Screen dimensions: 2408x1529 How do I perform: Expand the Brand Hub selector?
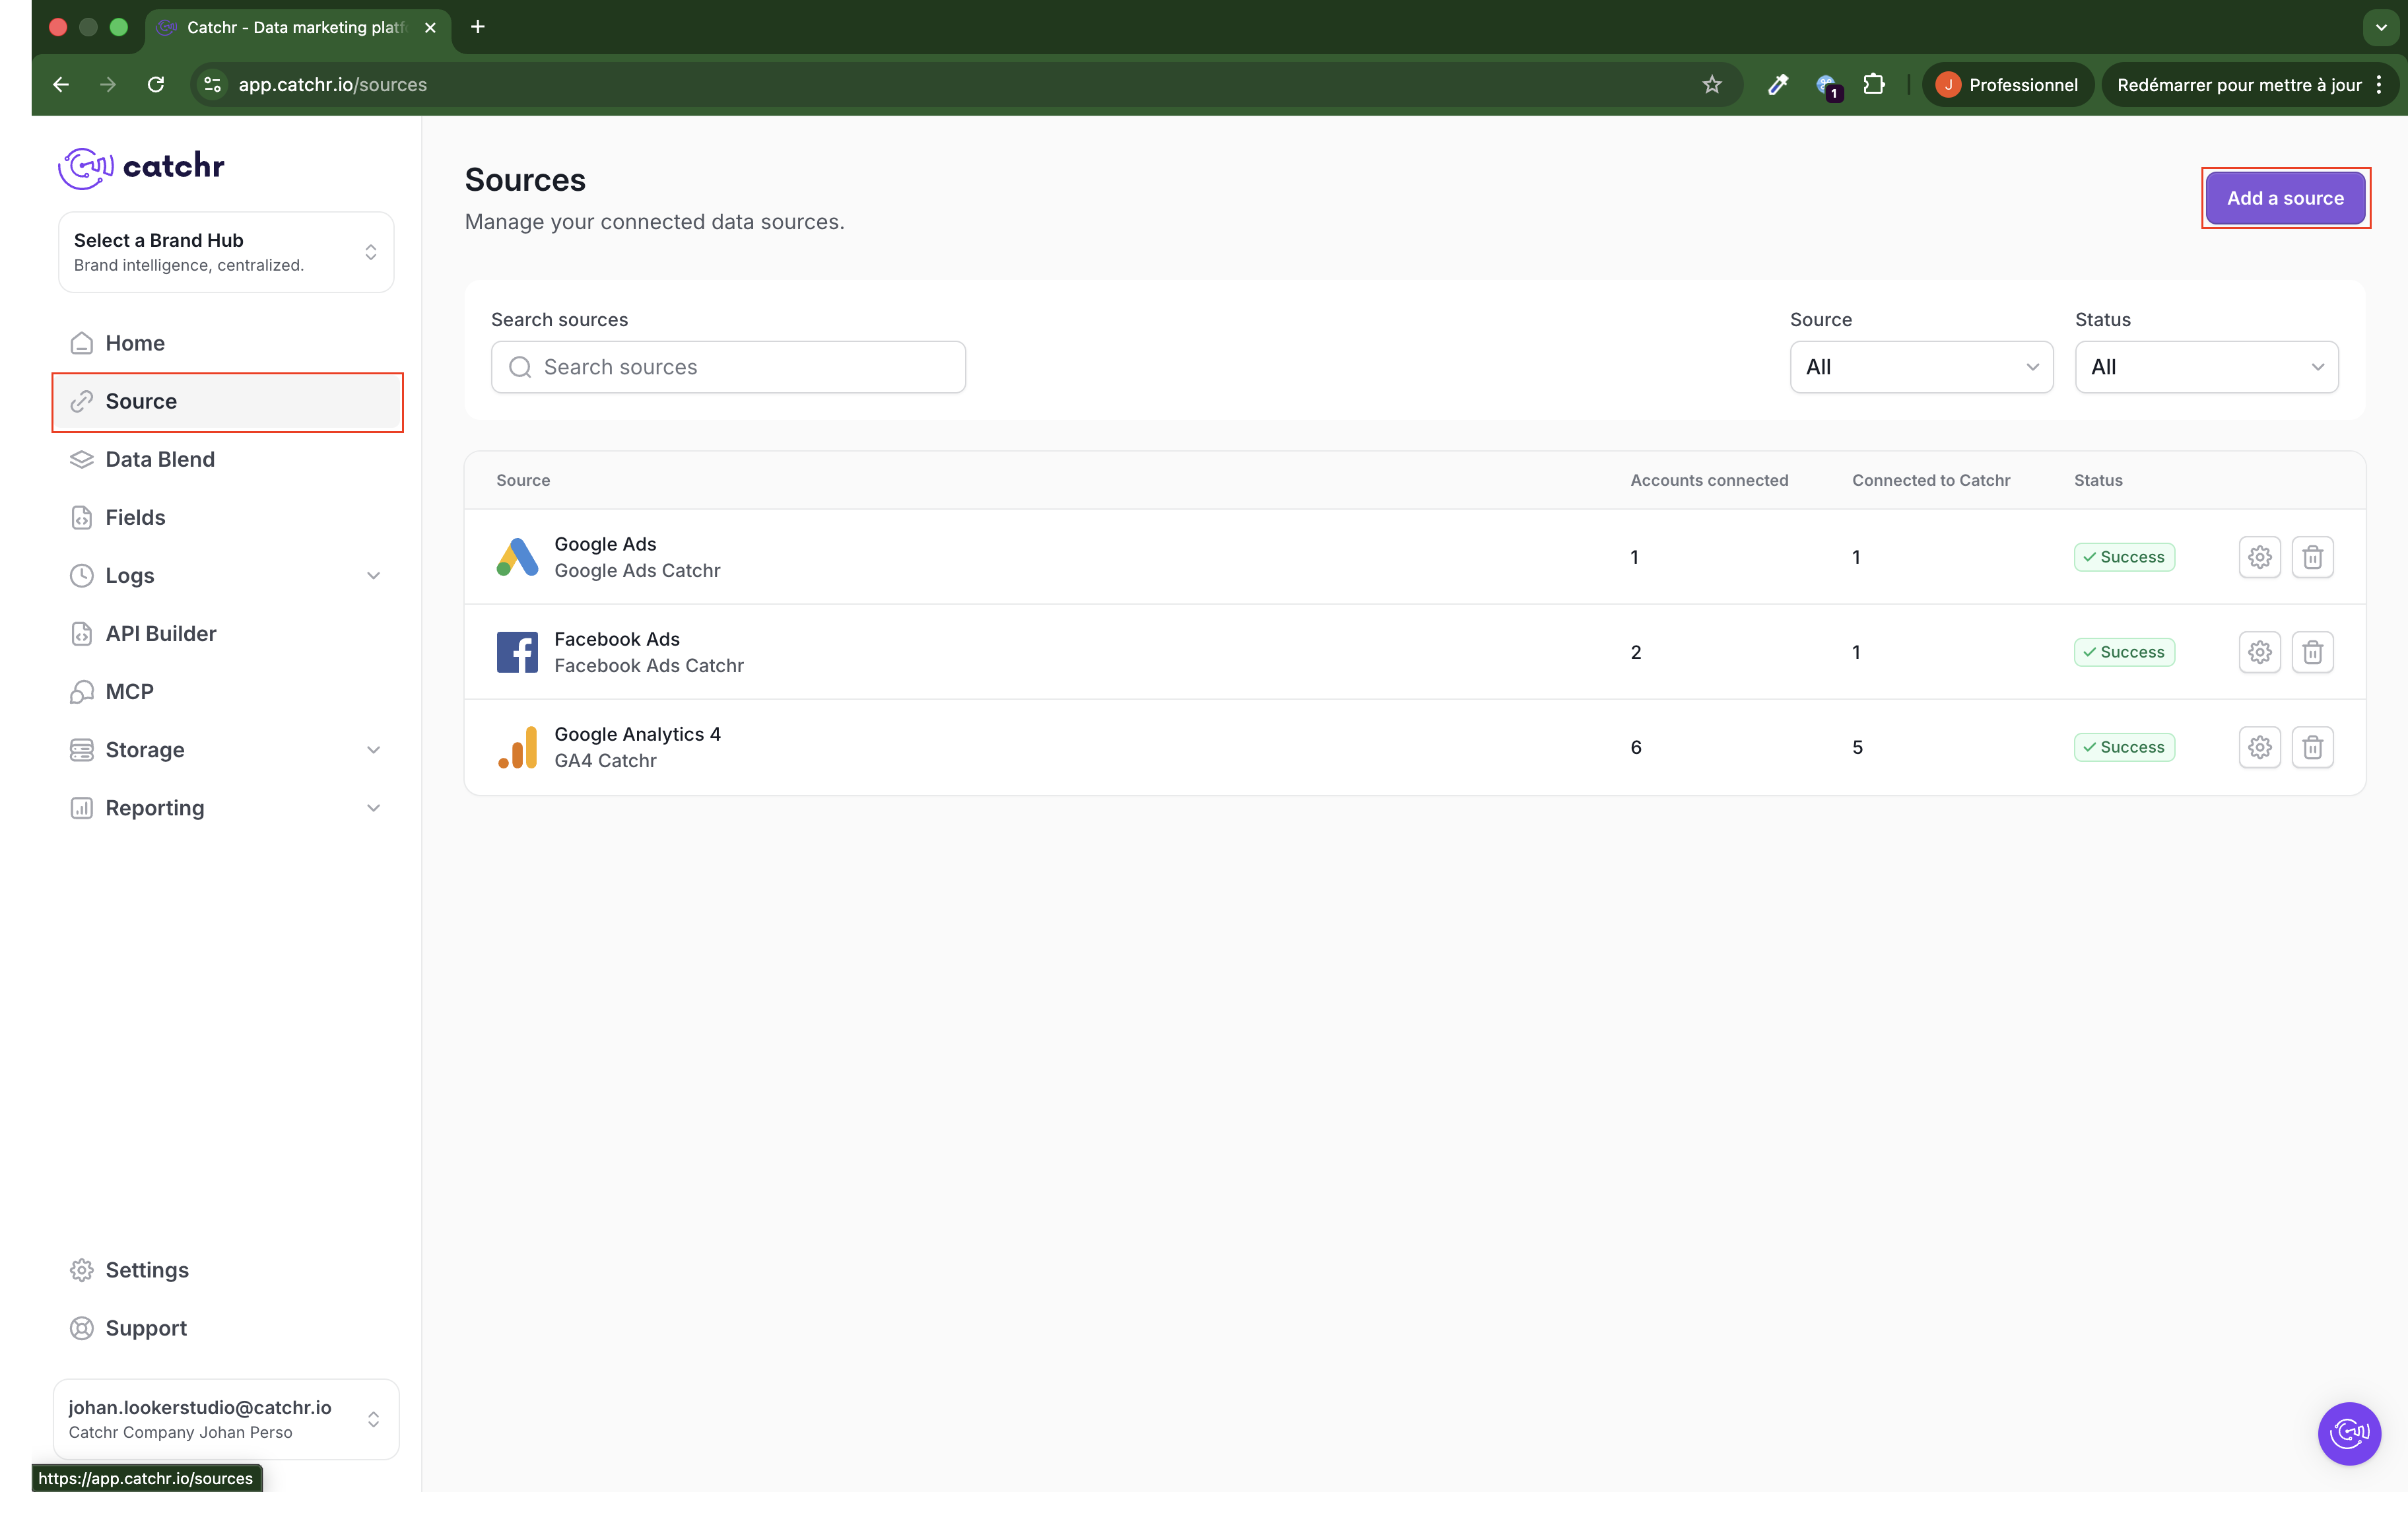226,252
